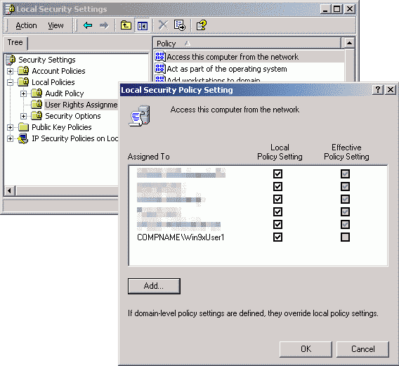Click Effective Policy checkbox for COMPNAME\Win9xUser1
Screen dimensions: 399x366
345,237
